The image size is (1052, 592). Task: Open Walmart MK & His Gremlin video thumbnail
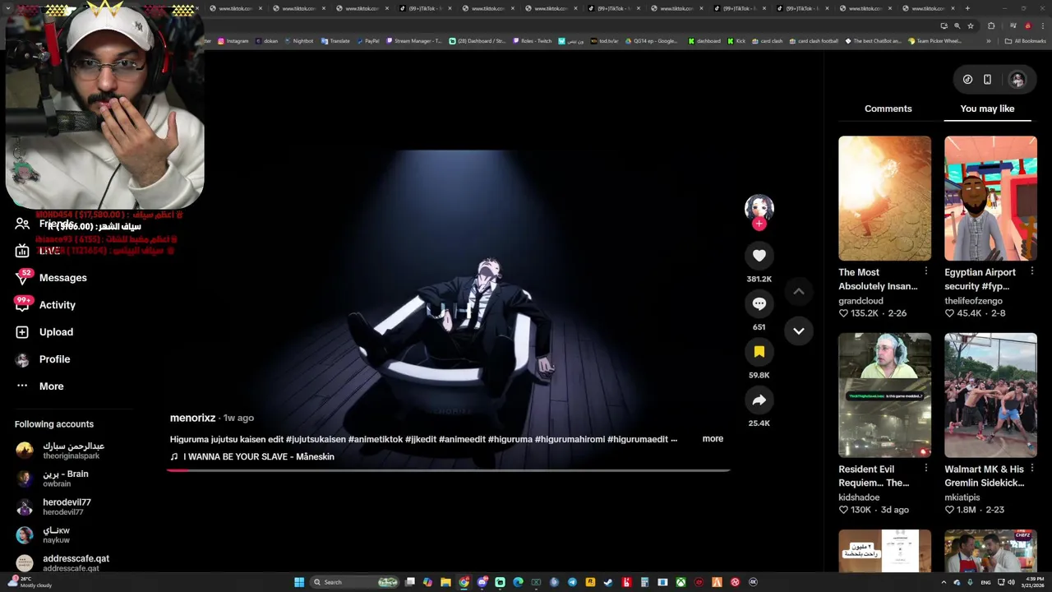point(990,395)
